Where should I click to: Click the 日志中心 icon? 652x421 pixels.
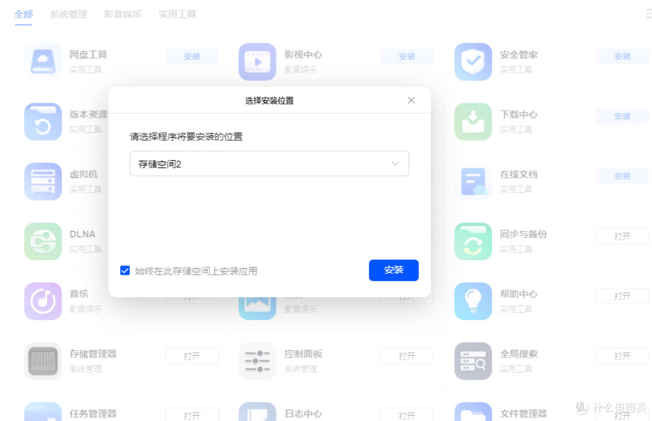click(257, 412)
